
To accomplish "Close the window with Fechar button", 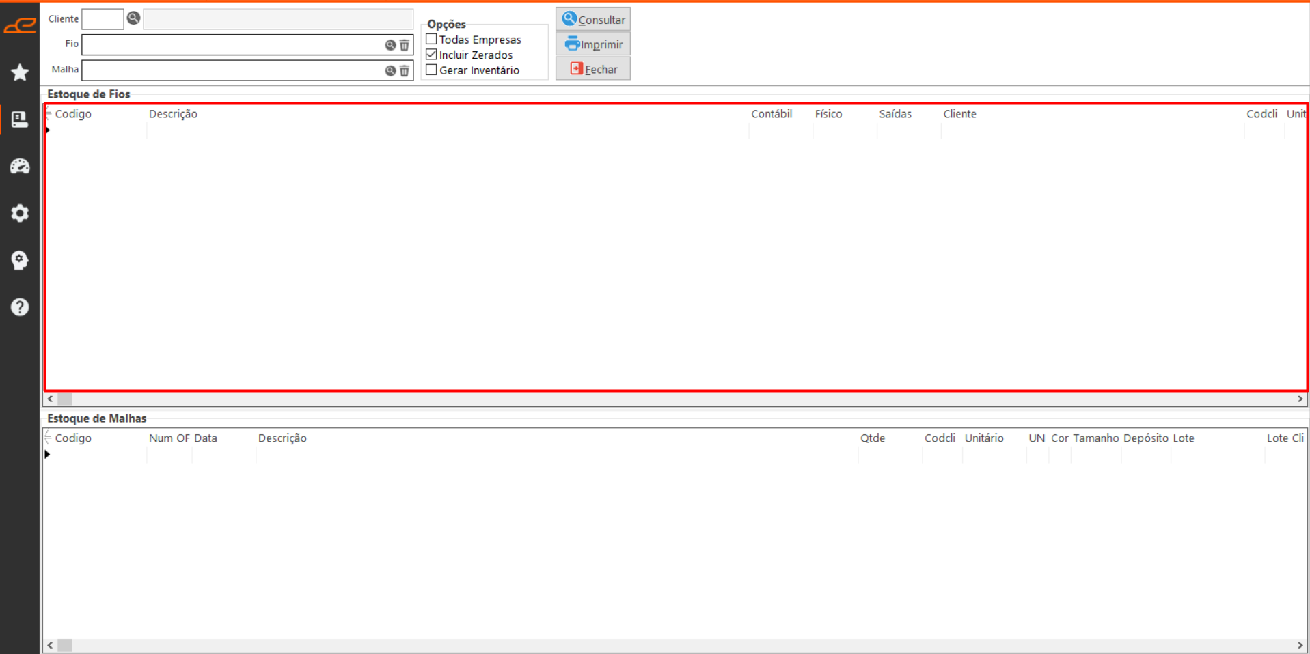I will pos(592,69).
